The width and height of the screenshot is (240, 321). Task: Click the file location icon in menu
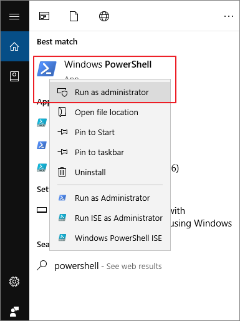pyautogui.click(x=62, y=112)
